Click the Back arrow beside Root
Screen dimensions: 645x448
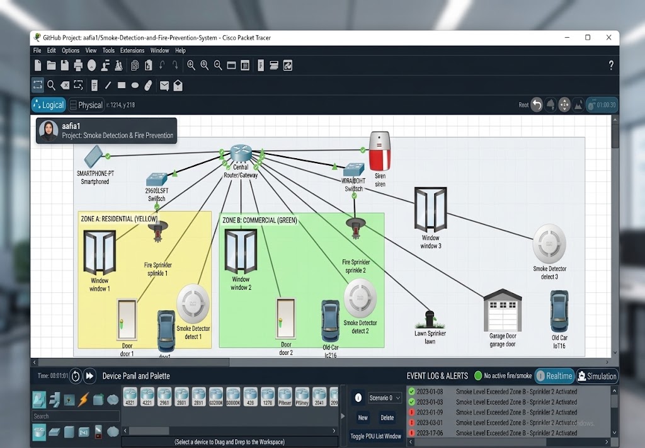(x=537, y=105)
